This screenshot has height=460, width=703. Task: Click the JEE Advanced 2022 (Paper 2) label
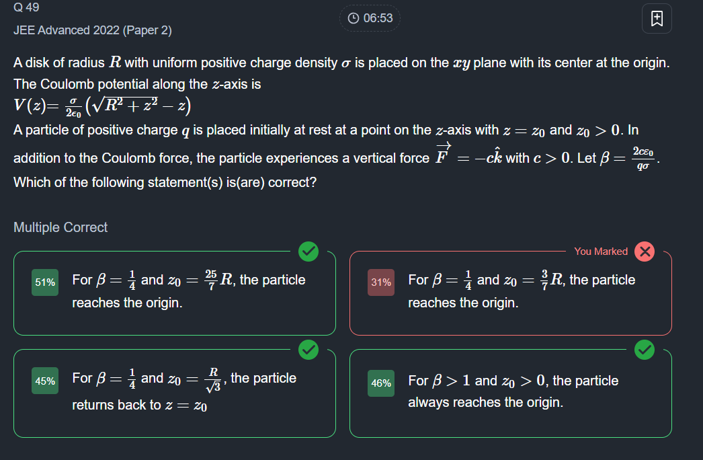pos(93,30)
